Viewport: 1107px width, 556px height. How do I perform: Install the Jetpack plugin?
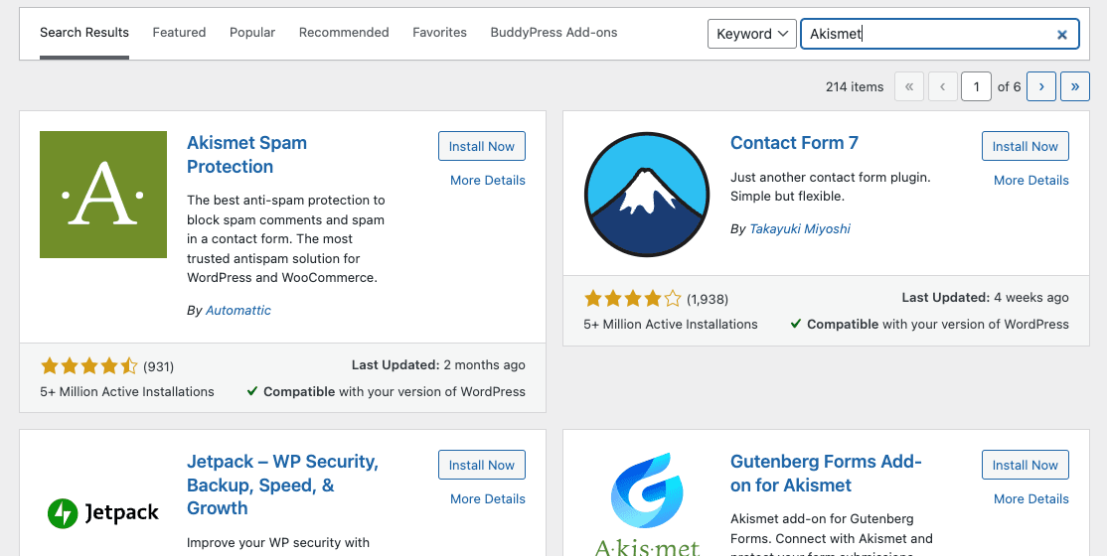(482, 465)
